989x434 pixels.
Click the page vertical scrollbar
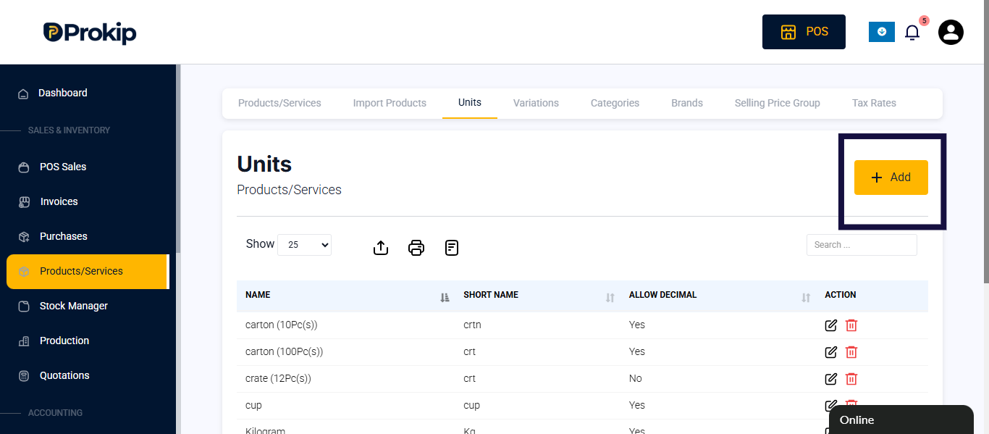click(986, 141)
